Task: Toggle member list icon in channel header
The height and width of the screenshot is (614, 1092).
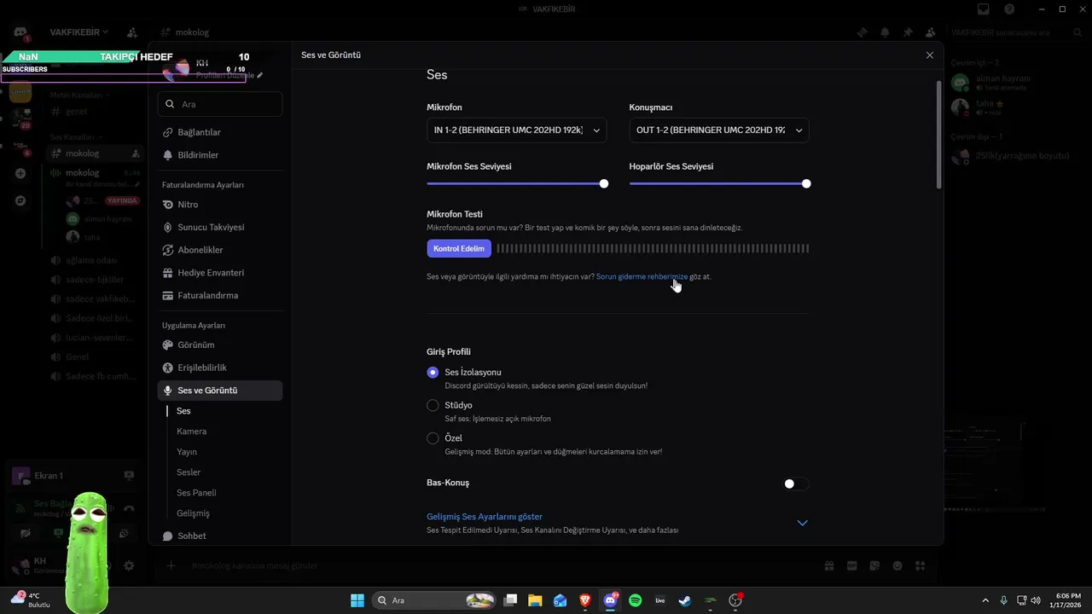Action: click(x=930, y=32)
